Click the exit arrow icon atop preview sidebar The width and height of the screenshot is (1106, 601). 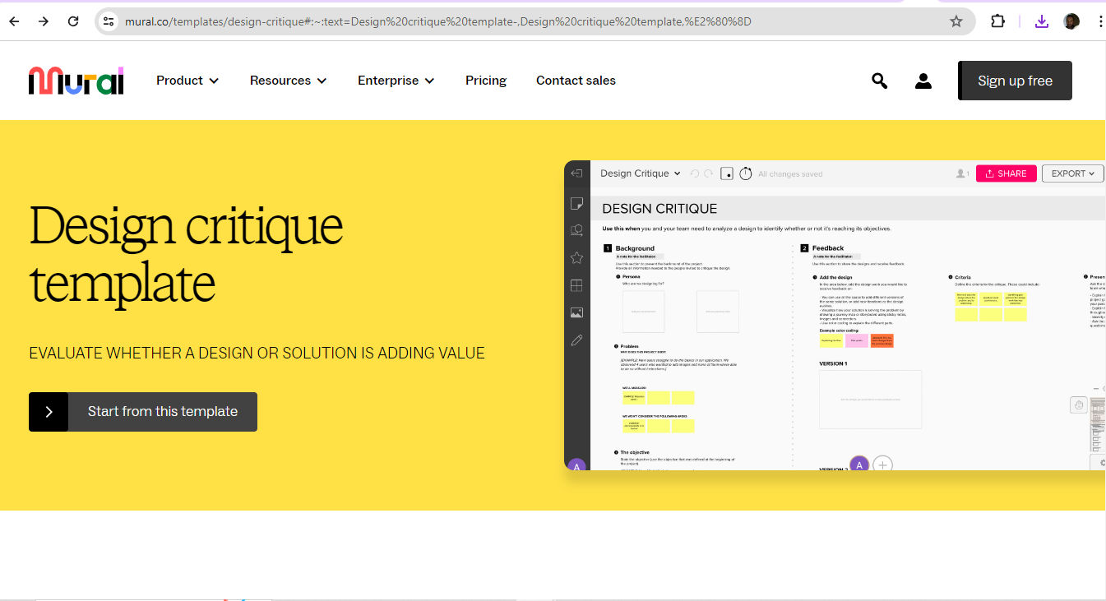point(576,173)
